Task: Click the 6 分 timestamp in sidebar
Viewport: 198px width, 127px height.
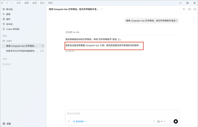Action: 42,51
